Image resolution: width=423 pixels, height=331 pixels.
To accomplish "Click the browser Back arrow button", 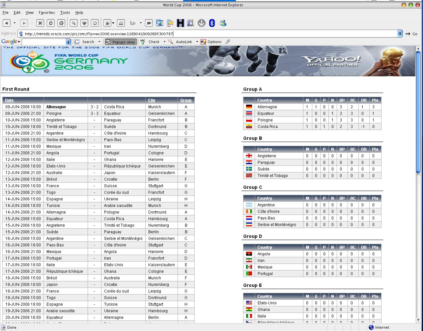I will (x=7, y=23).
